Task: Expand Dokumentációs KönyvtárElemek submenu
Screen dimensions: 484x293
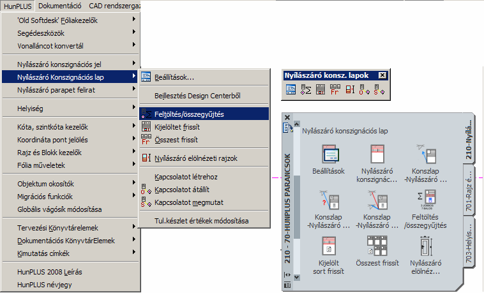Action: point(70,241)
